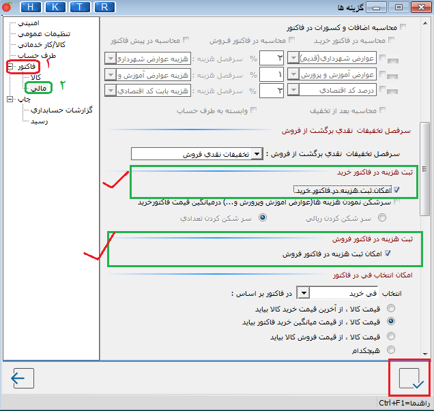Go back using the left arrow icon
434x411 pixels.
[x=23, y=378]
